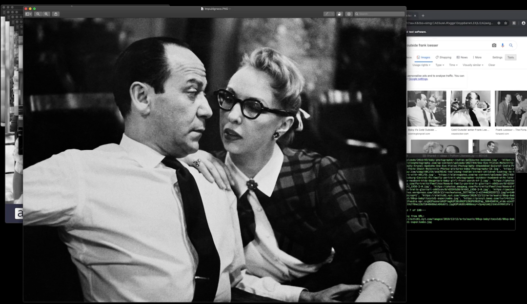Click the install icon in Chrome's address bar

499,23
